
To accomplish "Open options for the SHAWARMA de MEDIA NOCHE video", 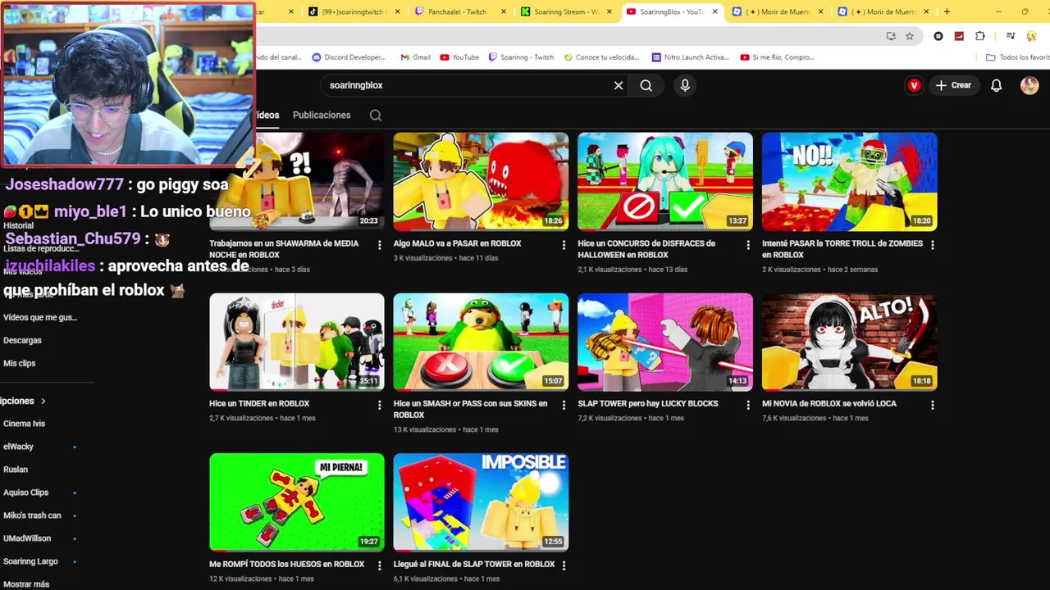I will pos(379,245).
